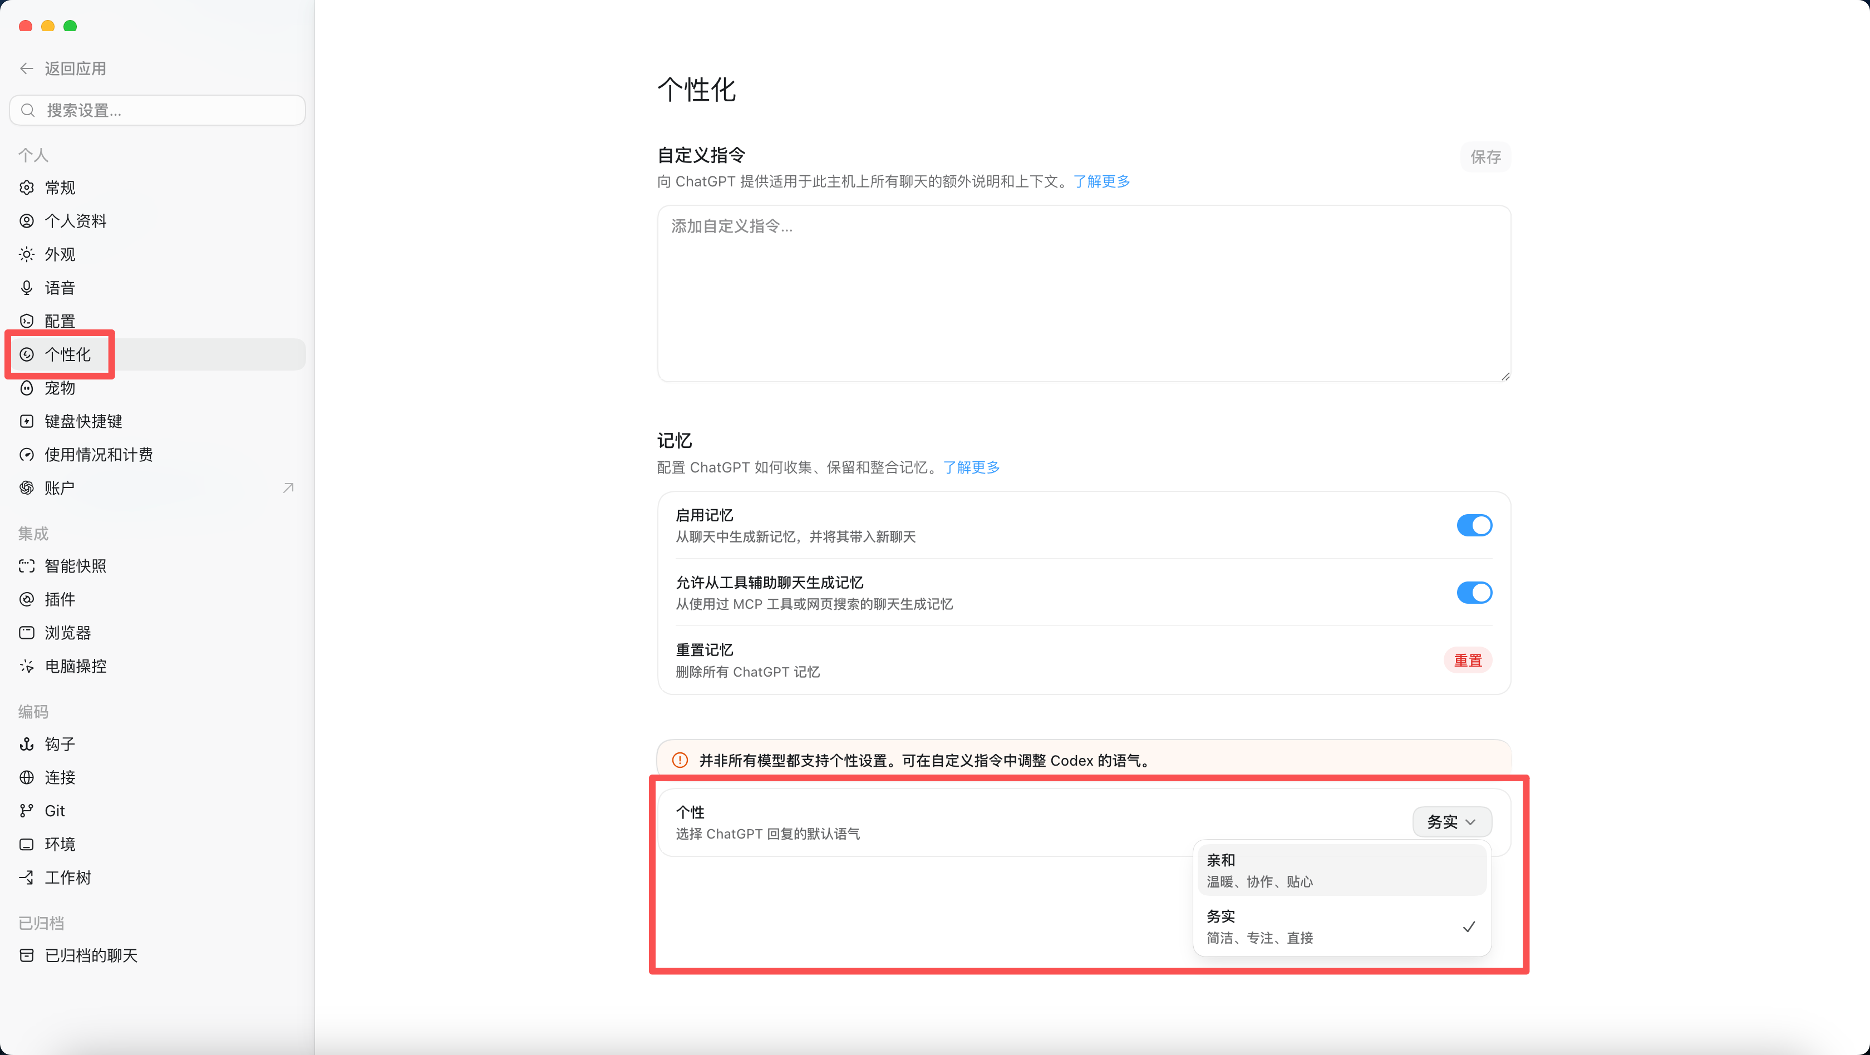1870x1055 pixels.
Task: Open the 环境 settings section
Action: pos(157,844)
